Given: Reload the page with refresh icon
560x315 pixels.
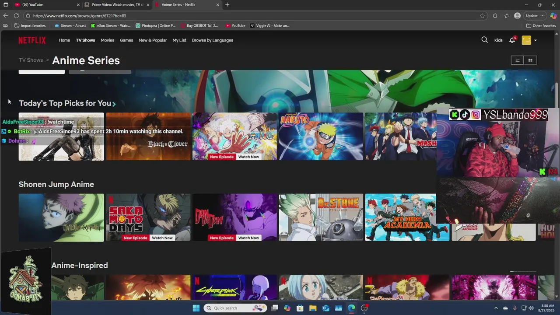Looking at the screenshot, I should [x=16, y=16].
